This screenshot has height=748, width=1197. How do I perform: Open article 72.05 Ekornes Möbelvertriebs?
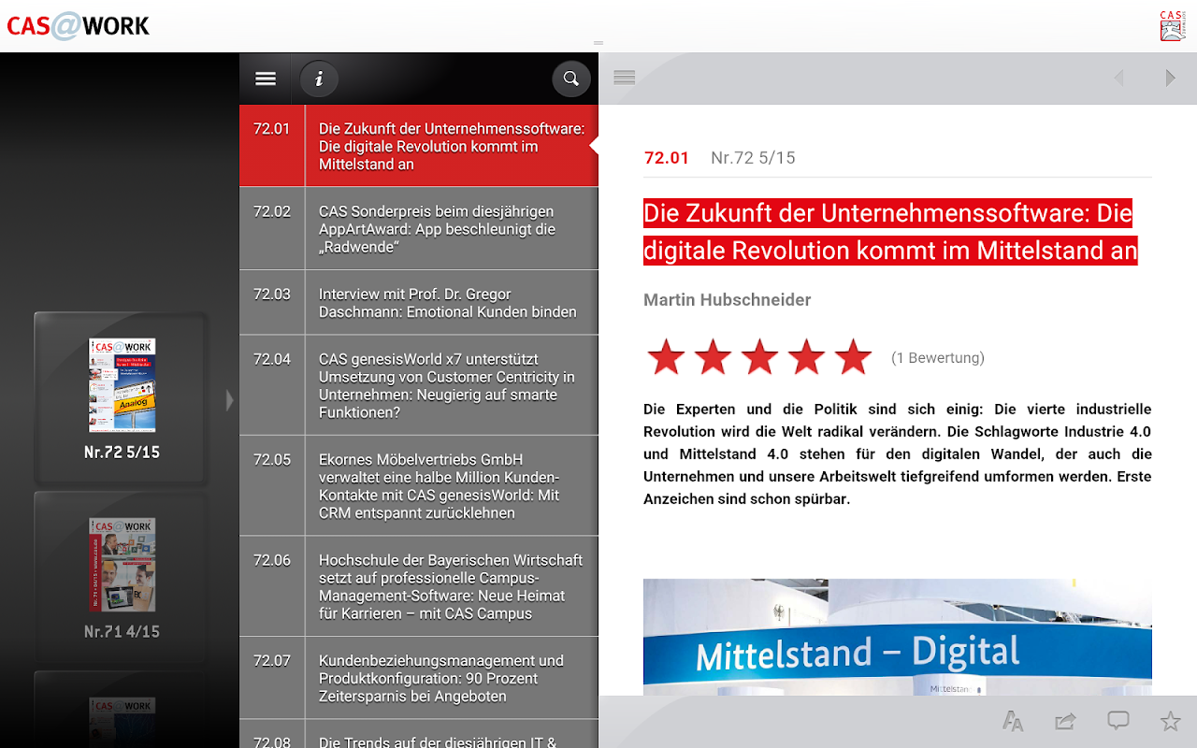[x=419, y=486]
